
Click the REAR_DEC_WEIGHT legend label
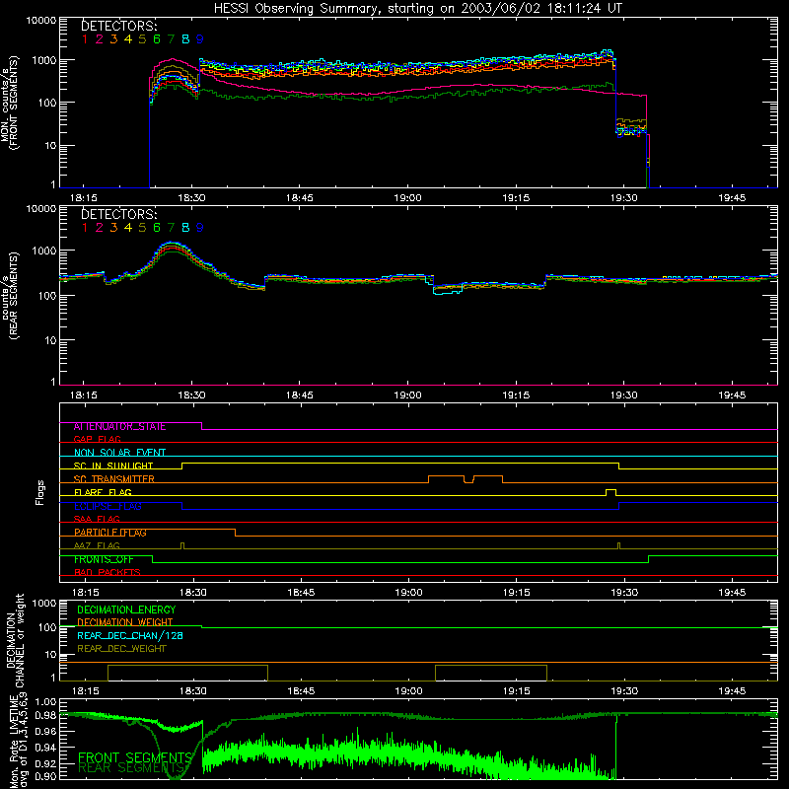(121, 649)
